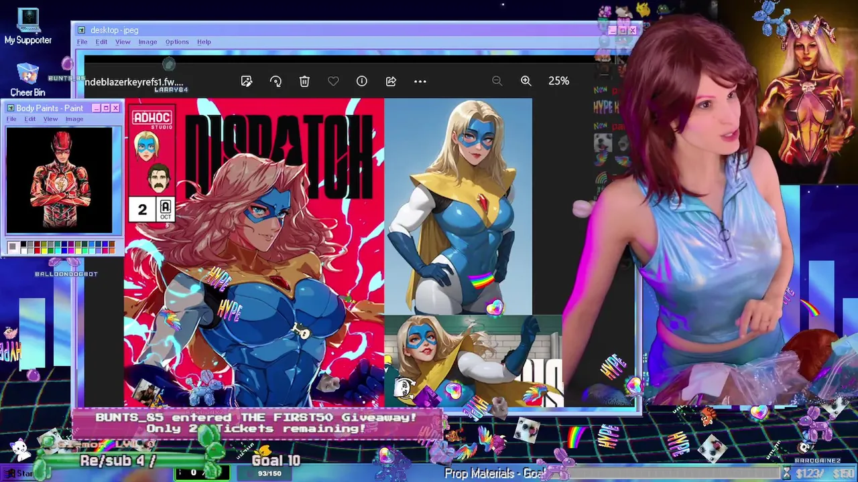Click the ndeblazerkeyrefs1.fw file name

click(134, 82)
